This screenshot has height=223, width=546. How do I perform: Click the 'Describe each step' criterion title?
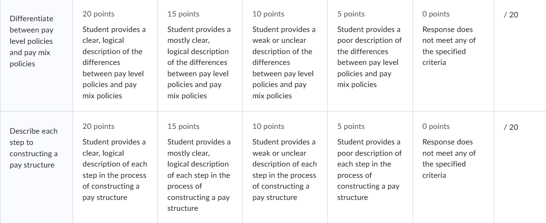coord(33,148)
